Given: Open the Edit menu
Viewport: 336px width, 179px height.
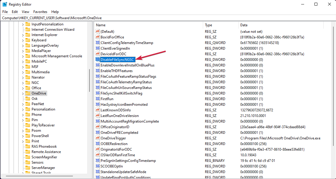Looking at the screenshot, I should pos(15,12).
